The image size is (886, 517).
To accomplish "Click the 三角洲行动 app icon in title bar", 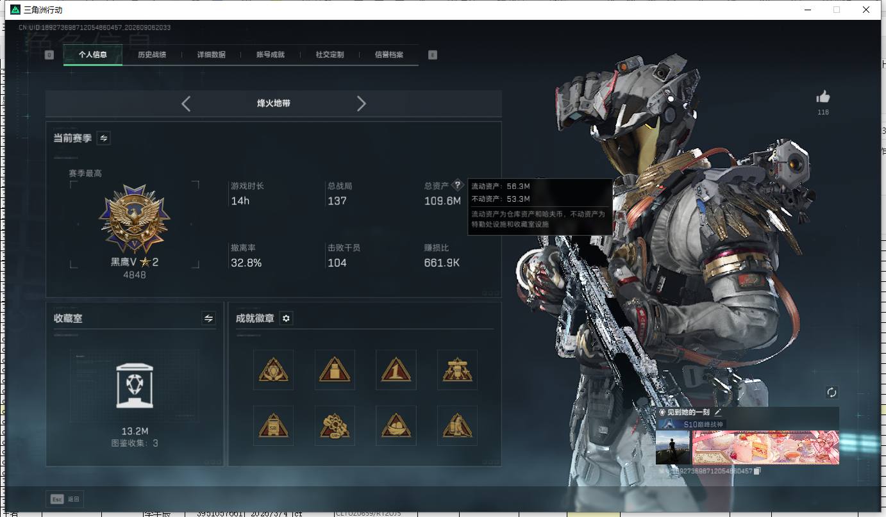I will [x=15, y=10].
